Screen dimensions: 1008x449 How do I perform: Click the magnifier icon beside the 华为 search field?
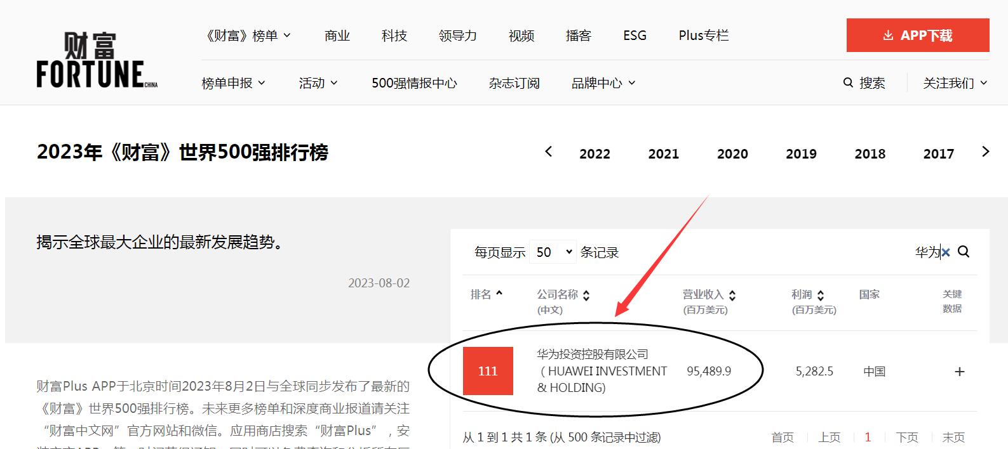pyautogui.click(x=964, y=252)
